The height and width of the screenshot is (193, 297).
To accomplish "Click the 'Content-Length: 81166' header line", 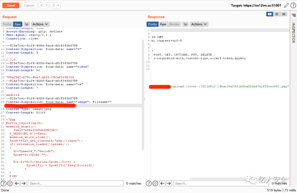I will [x=26, y=113].
